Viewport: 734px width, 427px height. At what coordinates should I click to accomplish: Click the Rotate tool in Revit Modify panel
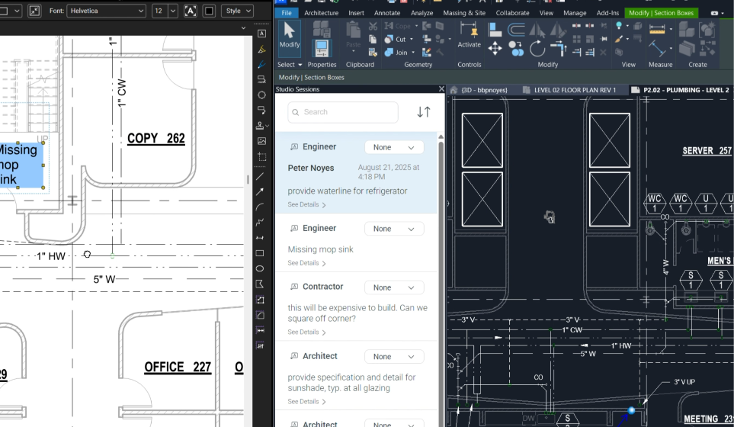537,48
